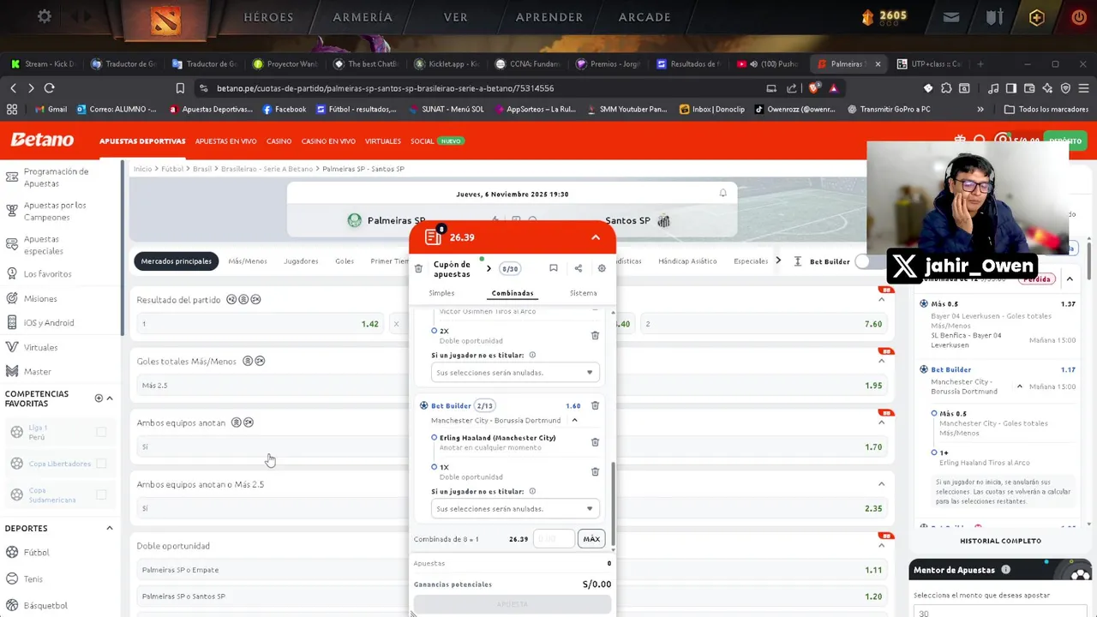Open the lower 'Sus selecciones serán anuladas' dropdown
Viewport: 1097px width, 617px height.
tap(514, 509)
